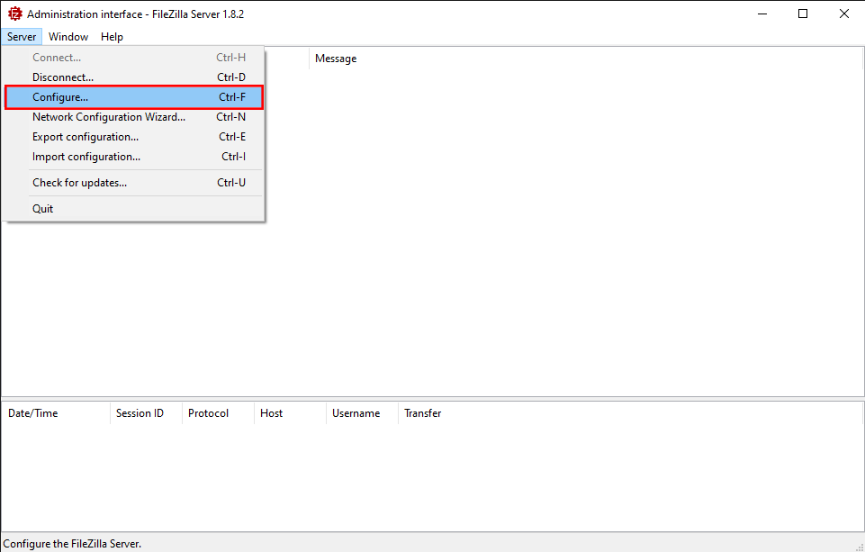This screenshot has width=865, height=552.
Task: Choose Disconnect... from the Server menu
Action: pyautogui.click(x=134, y=77)
